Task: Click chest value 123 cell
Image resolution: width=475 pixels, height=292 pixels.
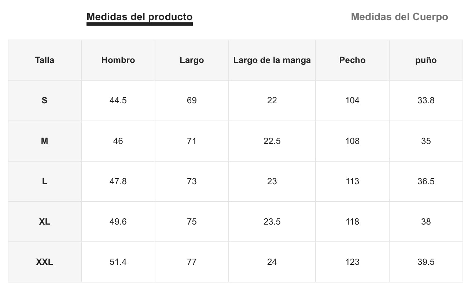Action: point(352,262)
